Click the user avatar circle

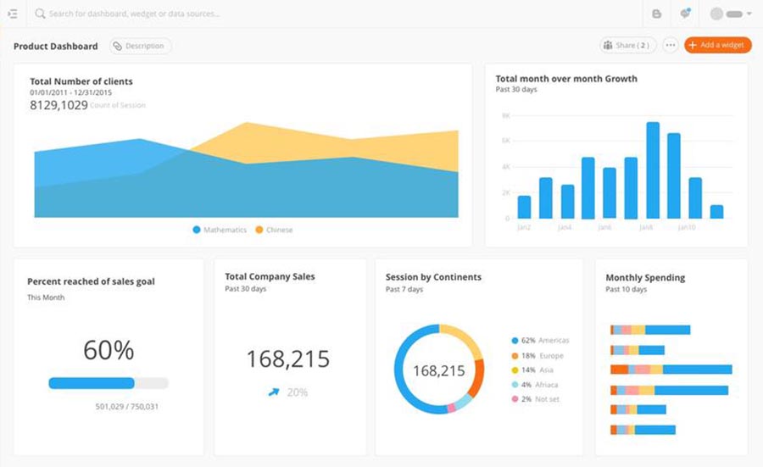[717, 14]
